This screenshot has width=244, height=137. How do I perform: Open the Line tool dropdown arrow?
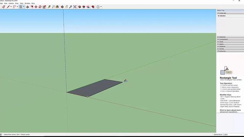11,7
